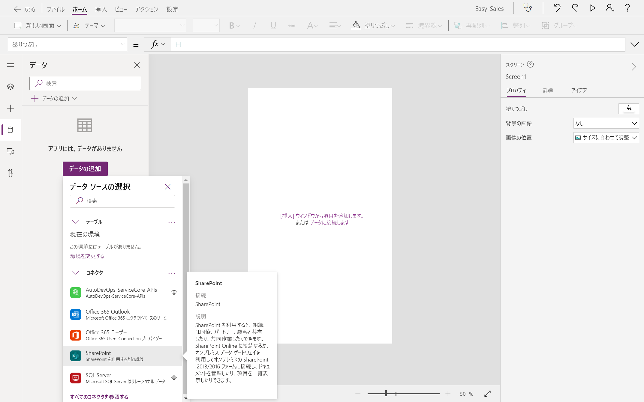Image resolution: width=644 pixels, height=402 pixels.
Task: Open the 詳細 tab in properties
Action: tap(548, 90)
